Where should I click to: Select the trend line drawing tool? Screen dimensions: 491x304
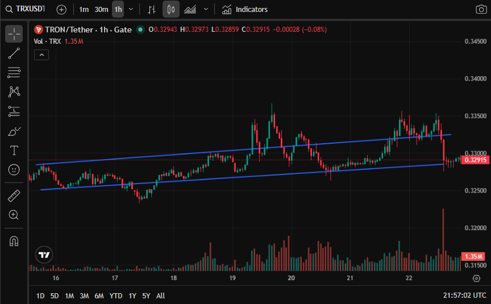14,53
